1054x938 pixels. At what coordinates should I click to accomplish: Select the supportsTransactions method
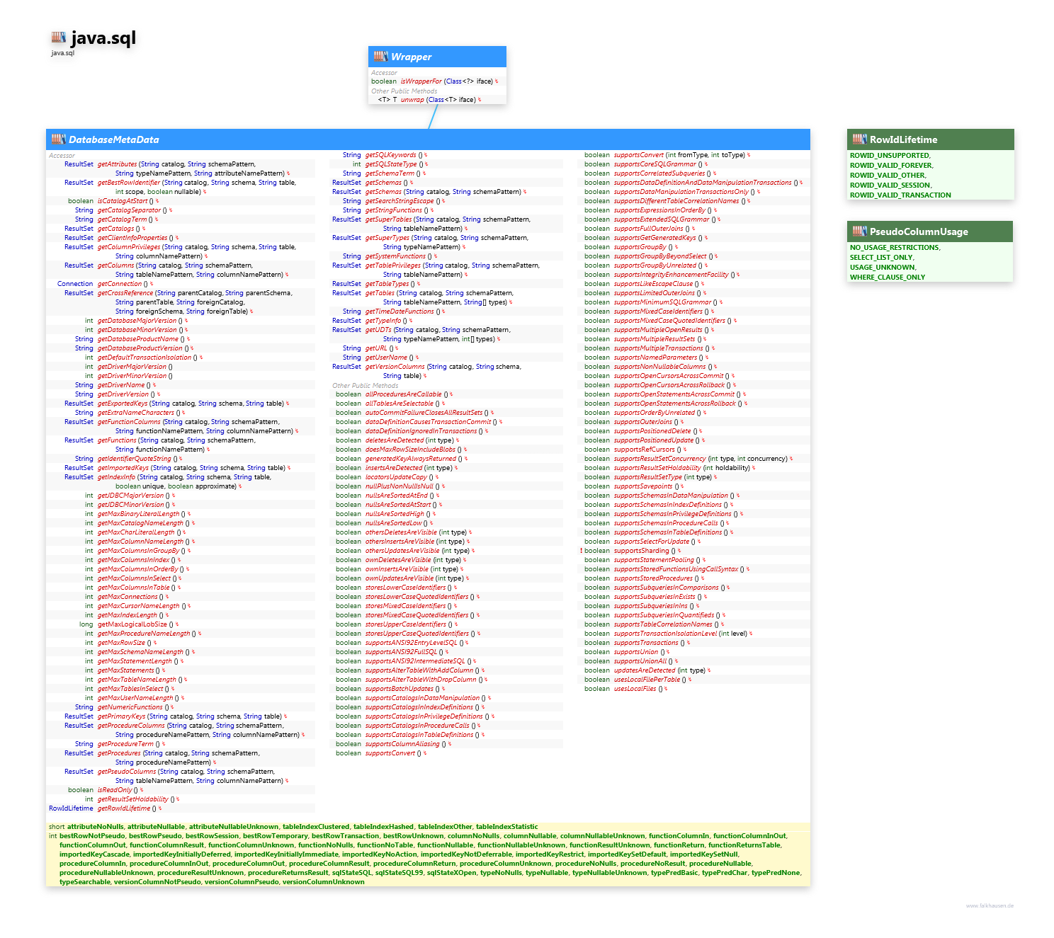pos(646,643)
